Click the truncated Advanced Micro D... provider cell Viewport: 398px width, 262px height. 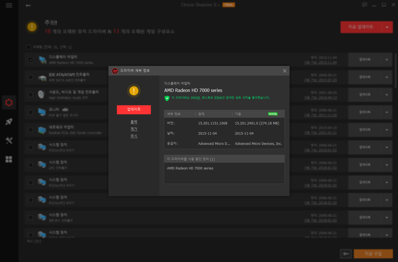coord(214,144)
